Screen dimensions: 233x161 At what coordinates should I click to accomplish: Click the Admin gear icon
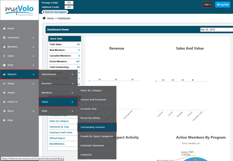4,93
